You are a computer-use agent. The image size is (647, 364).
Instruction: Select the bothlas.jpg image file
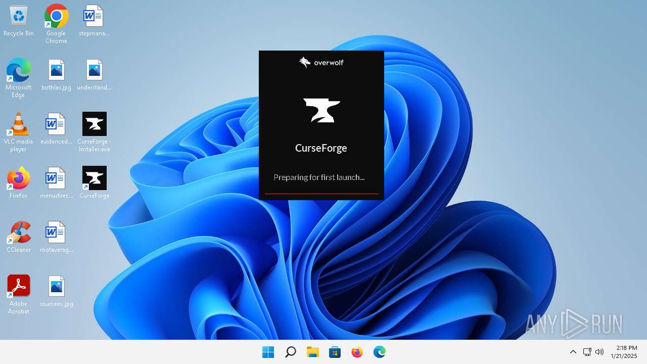[56, 75]
